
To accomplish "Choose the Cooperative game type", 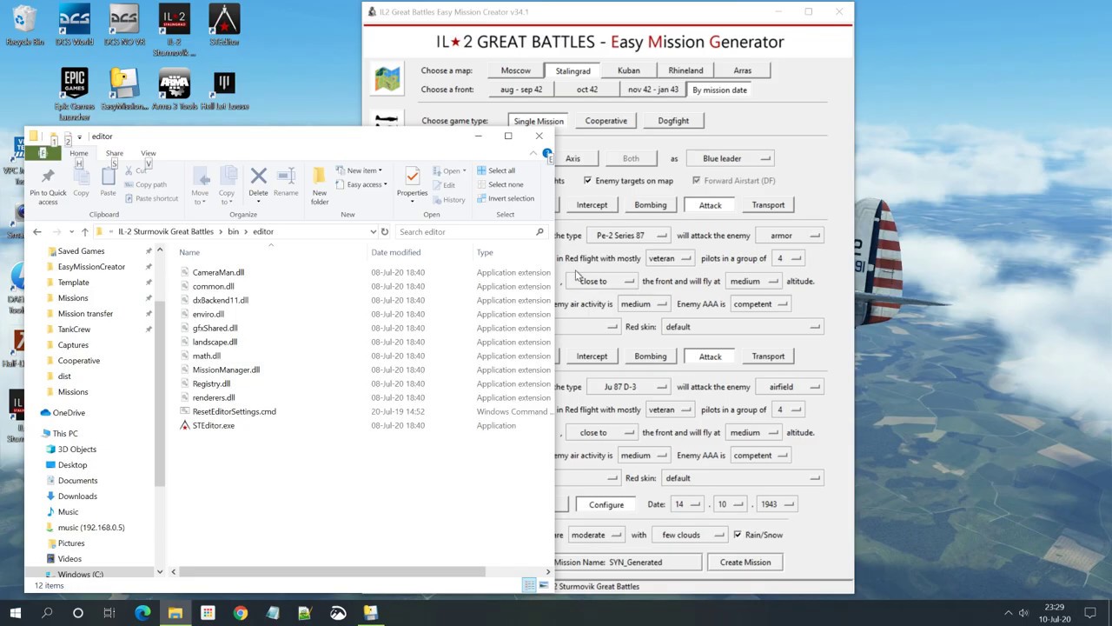I will (606, 121).
